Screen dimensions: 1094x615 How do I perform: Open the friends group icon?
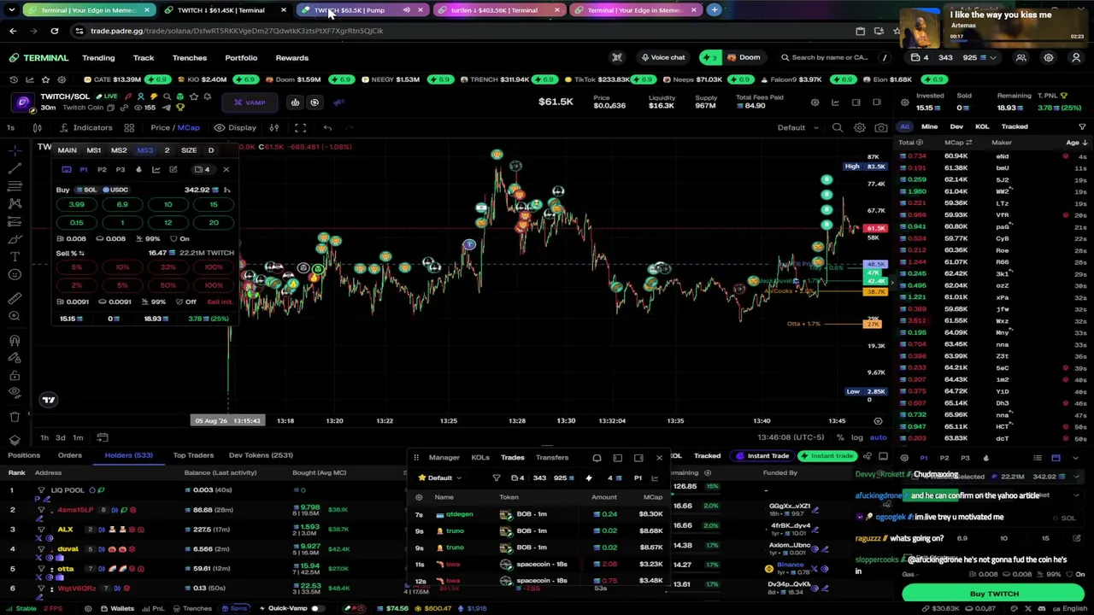point(1020,57)
